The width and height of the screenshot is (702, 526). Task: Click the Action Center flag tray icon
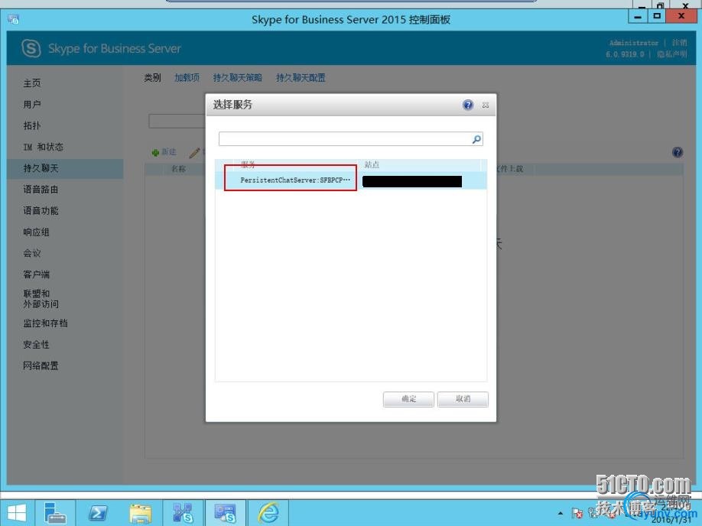tap(577, 513)
